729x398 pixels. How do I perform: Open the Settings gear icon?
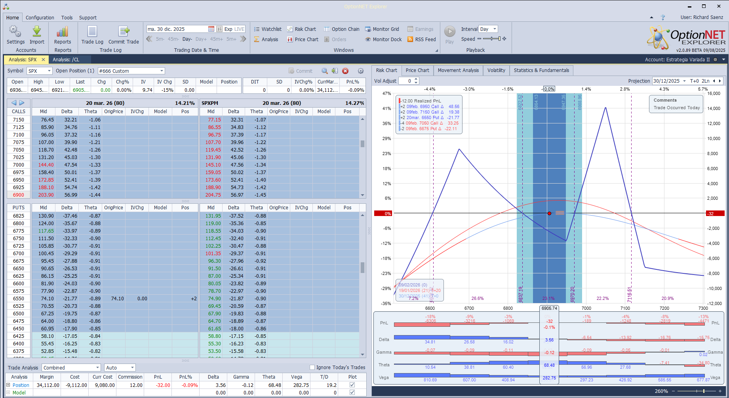point(15,32)
